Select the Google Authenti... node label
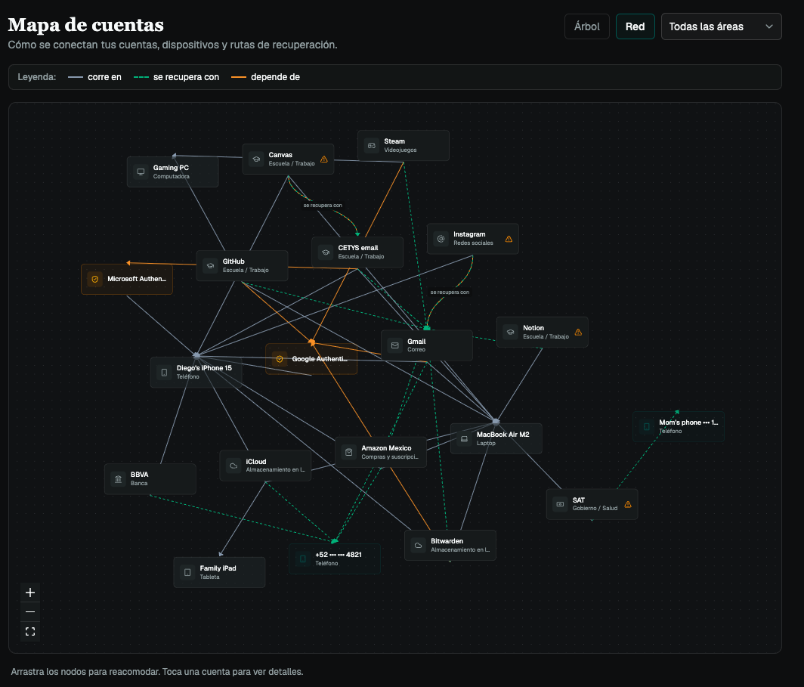This screenshot has width=804, height=687. (x=320, y=359)
